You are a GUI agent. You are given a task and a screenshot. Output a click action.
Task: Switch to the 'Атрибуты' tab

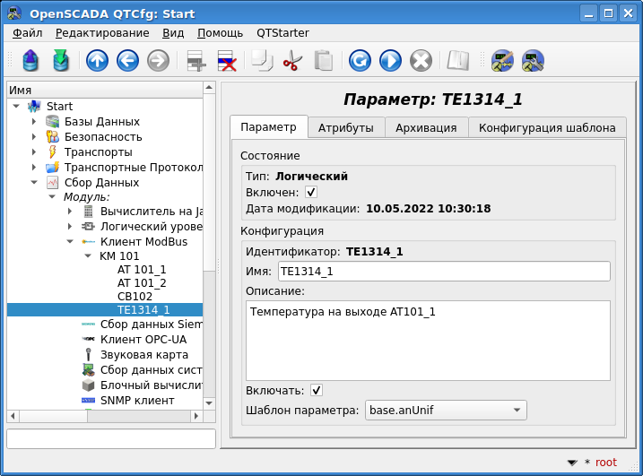click(346, 127)
